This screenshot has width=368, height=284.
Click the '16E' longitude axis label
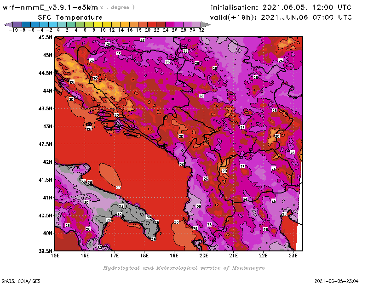[85, 256]
